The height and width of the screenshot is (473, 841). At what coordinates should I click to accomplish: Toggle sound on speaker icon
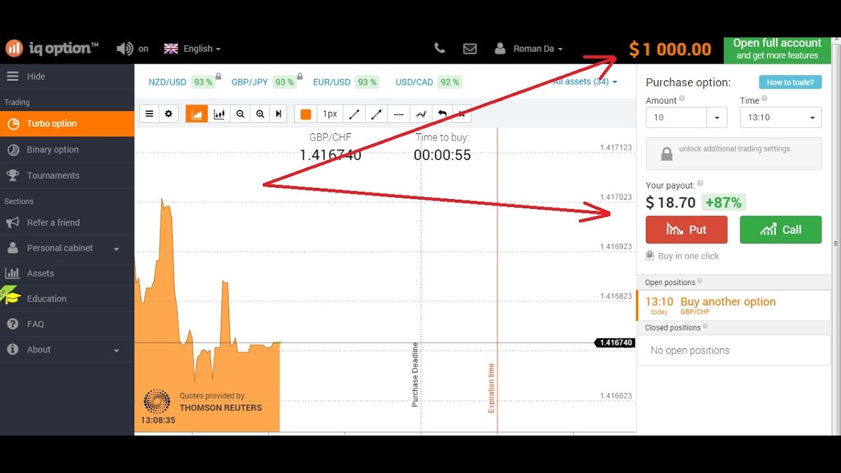[124, 49]
